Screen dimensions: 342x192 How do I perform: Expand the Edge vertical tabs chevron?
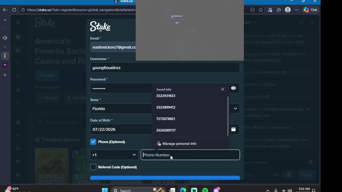click(5, 20)
